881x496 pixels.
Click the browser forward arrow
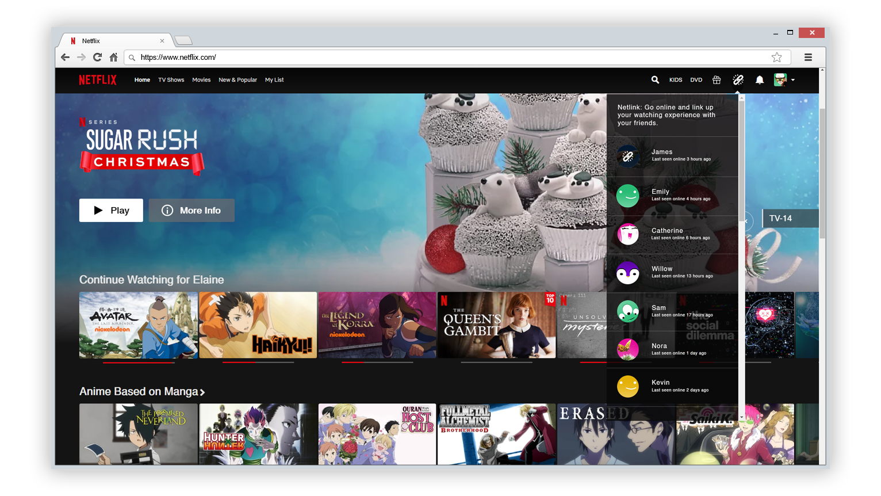81,57
